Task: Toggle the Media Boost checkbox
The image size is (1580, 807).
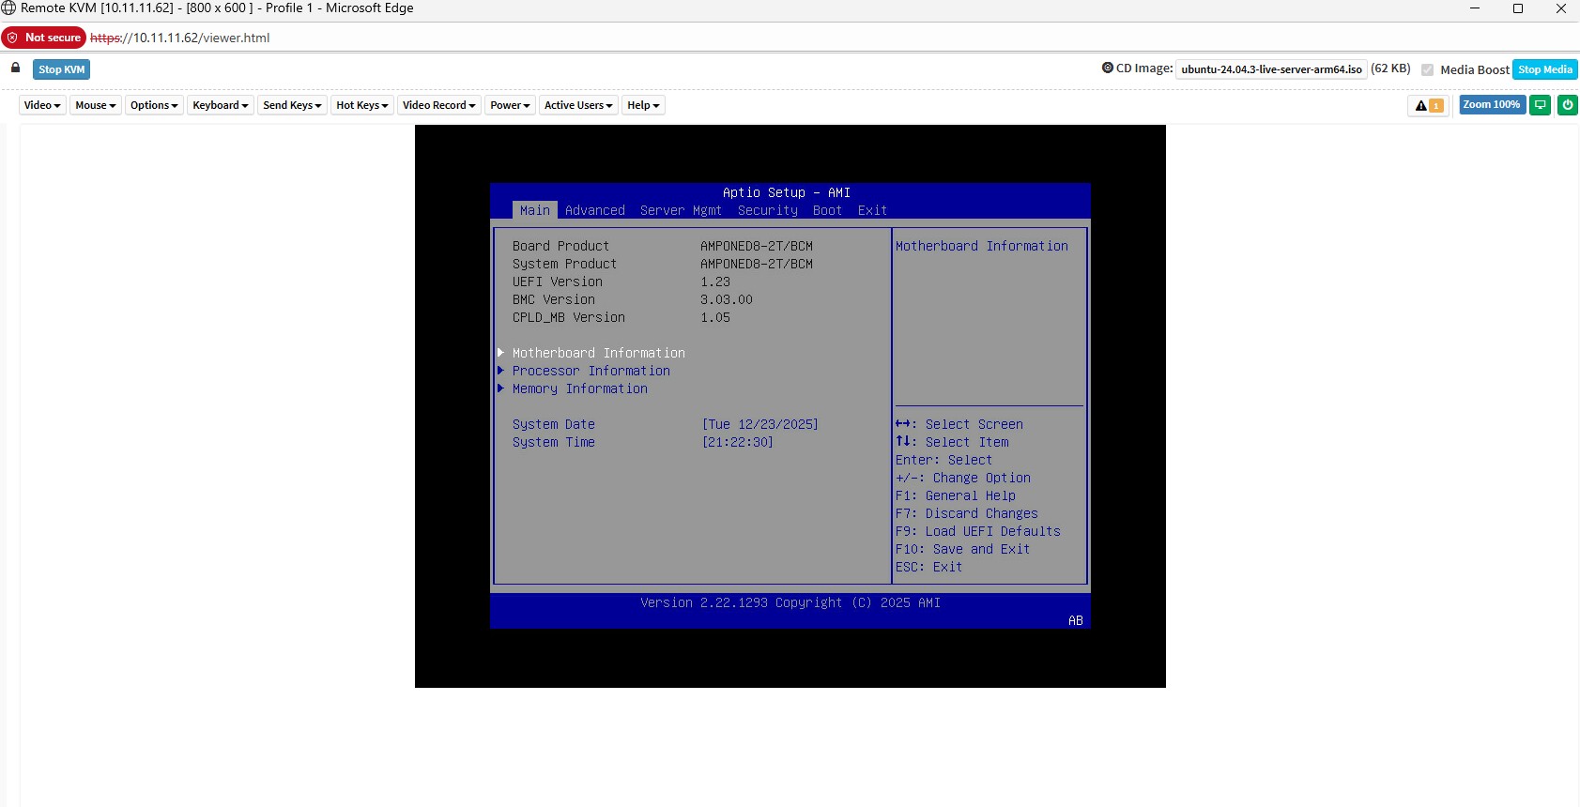Action: (x=1427, y=69)
